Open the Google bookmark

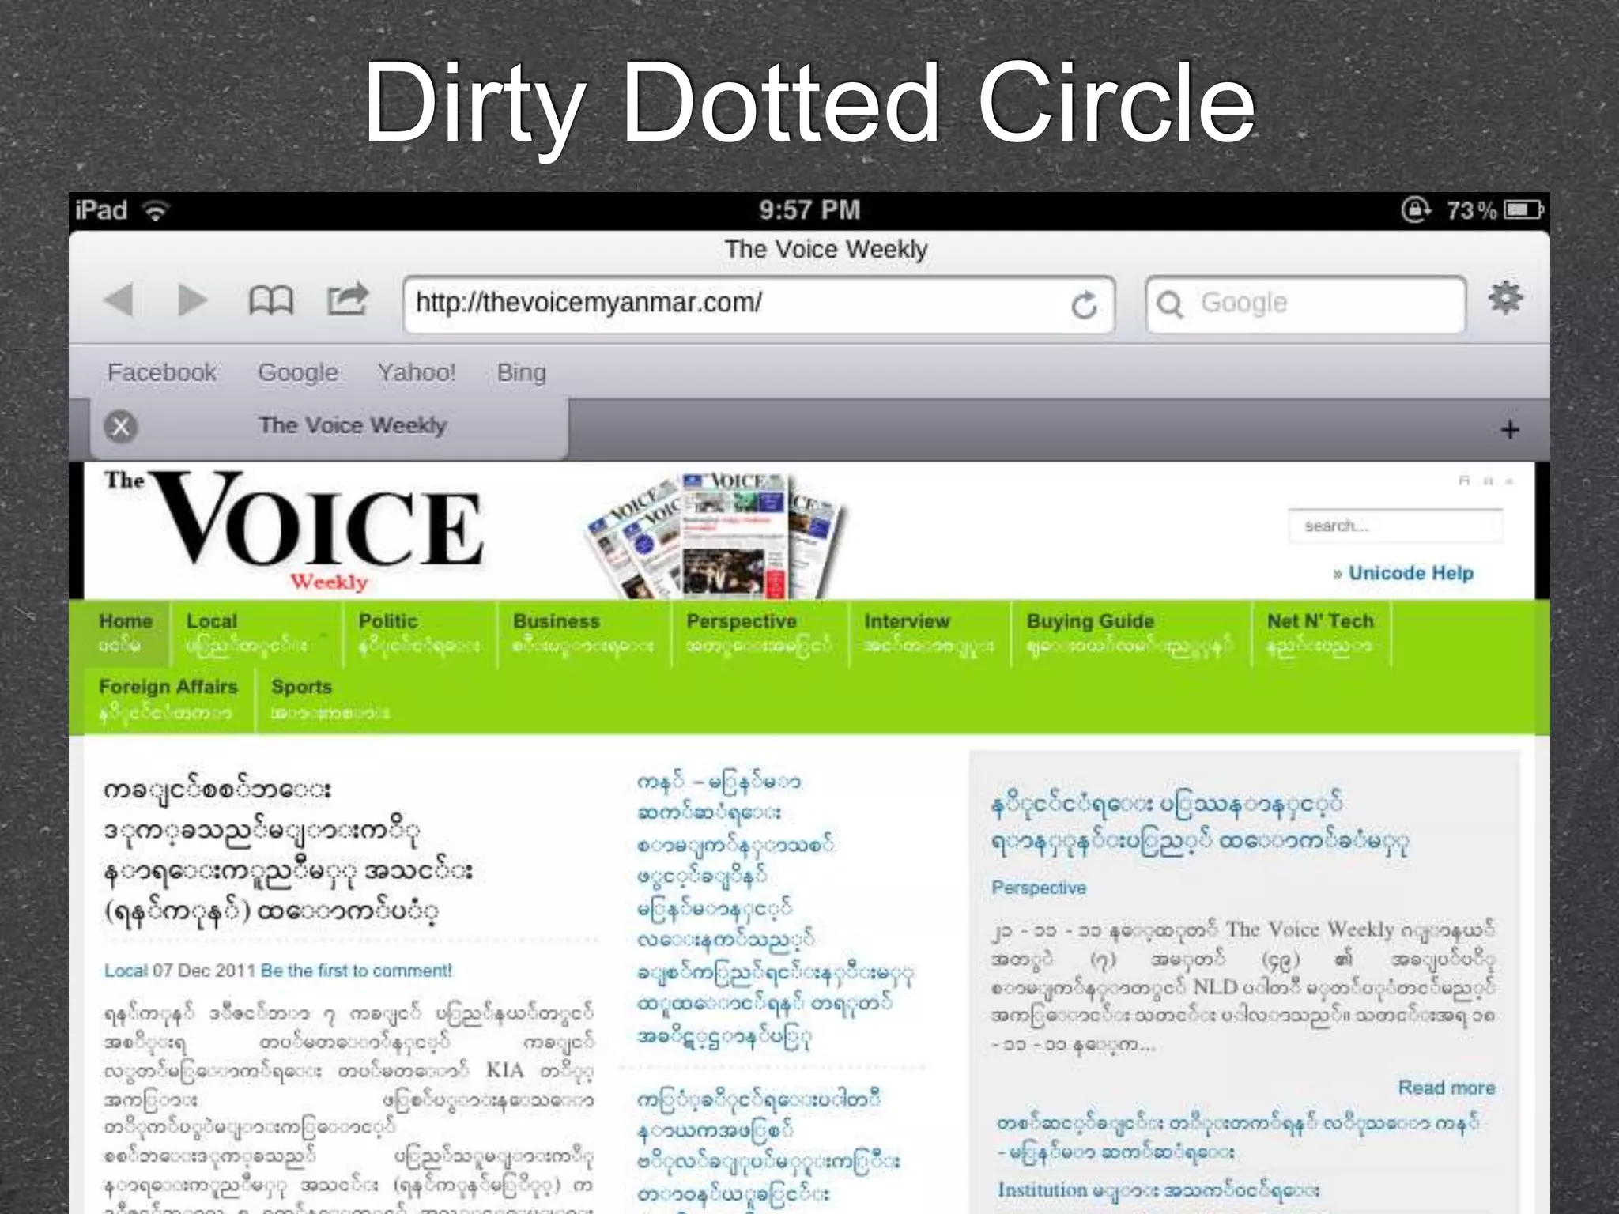tap(298, 372)
